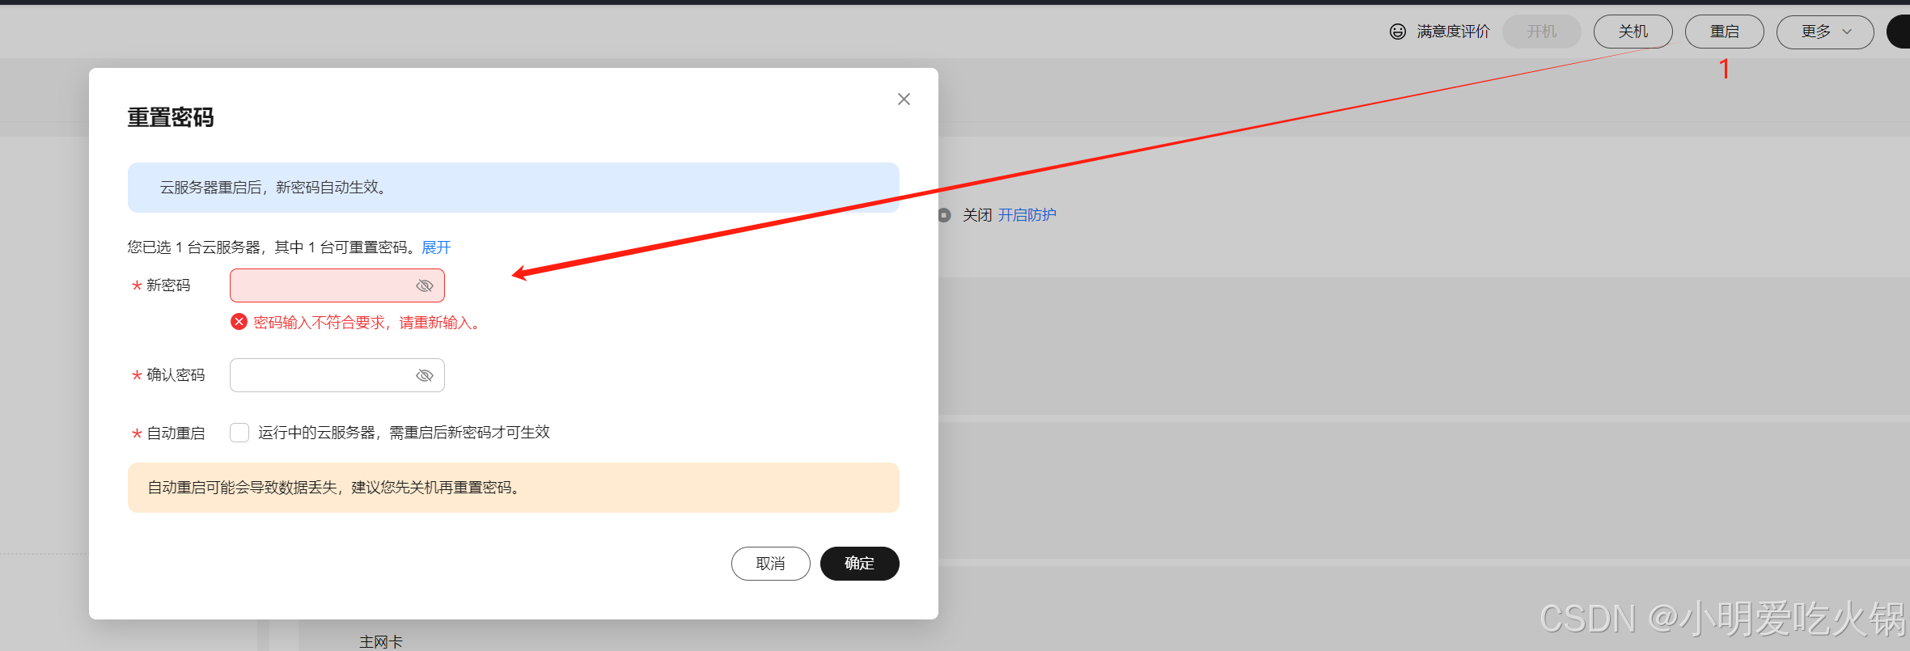Enable the 自动重启 checkbox
Image resolution: width=1910 pixels, height=651 pixels.
(x=239, y=433)
